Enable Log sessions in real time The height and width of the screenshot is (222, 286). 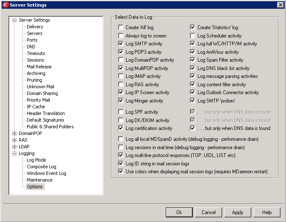click(x=121, y=147)
